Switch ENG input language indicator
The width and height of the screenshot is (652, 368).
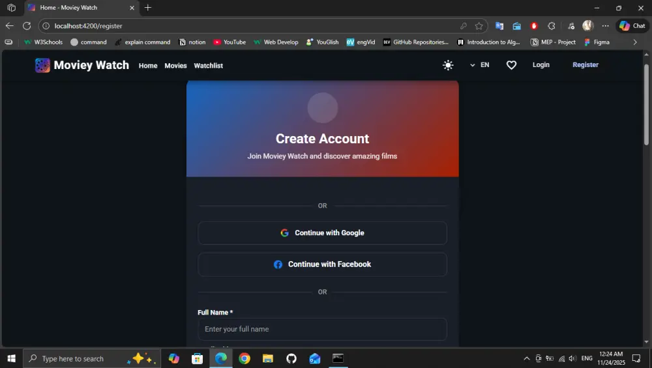click(587, 358)
